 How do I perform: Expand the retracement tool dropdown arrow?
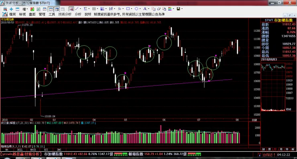click(89, 9)
